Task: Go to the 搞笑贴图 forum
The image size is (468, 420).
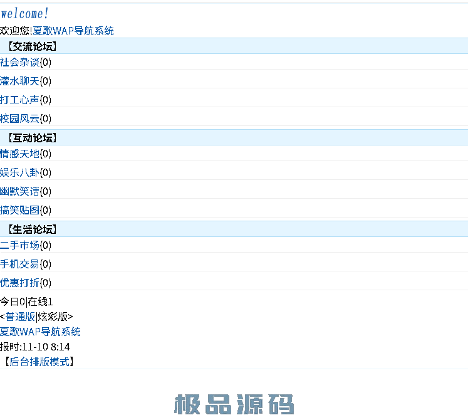Action: click(19, 210)
